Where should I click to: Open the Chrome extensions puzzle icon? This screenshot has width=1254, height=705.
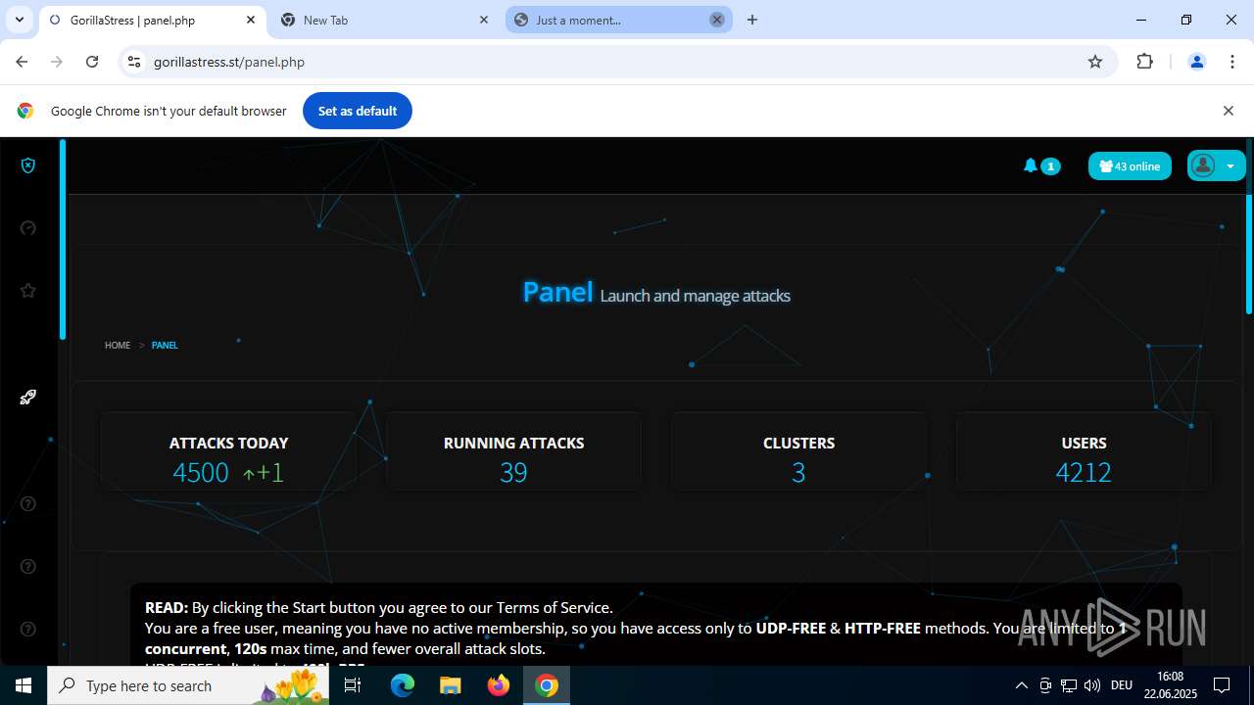(x=1144, y=62)
